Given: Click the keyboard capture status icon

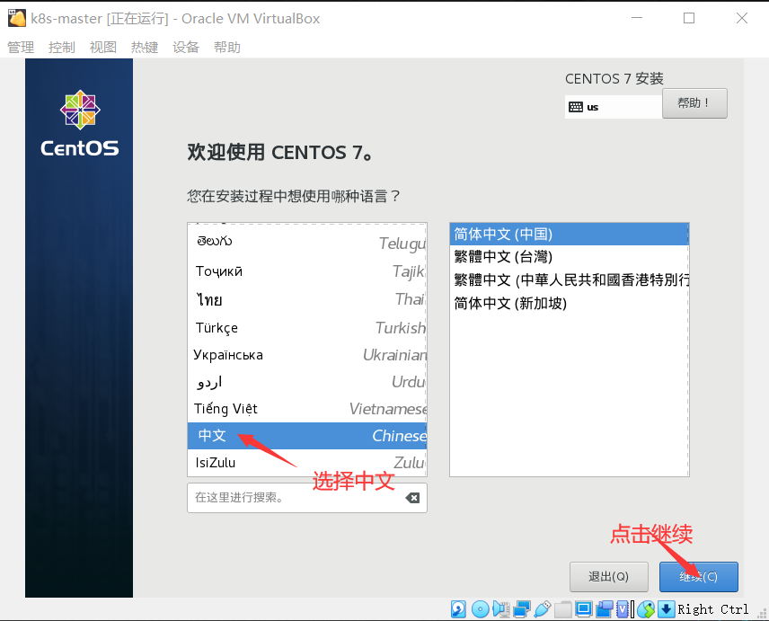Looking at the screenshot, I should [666, 608].
